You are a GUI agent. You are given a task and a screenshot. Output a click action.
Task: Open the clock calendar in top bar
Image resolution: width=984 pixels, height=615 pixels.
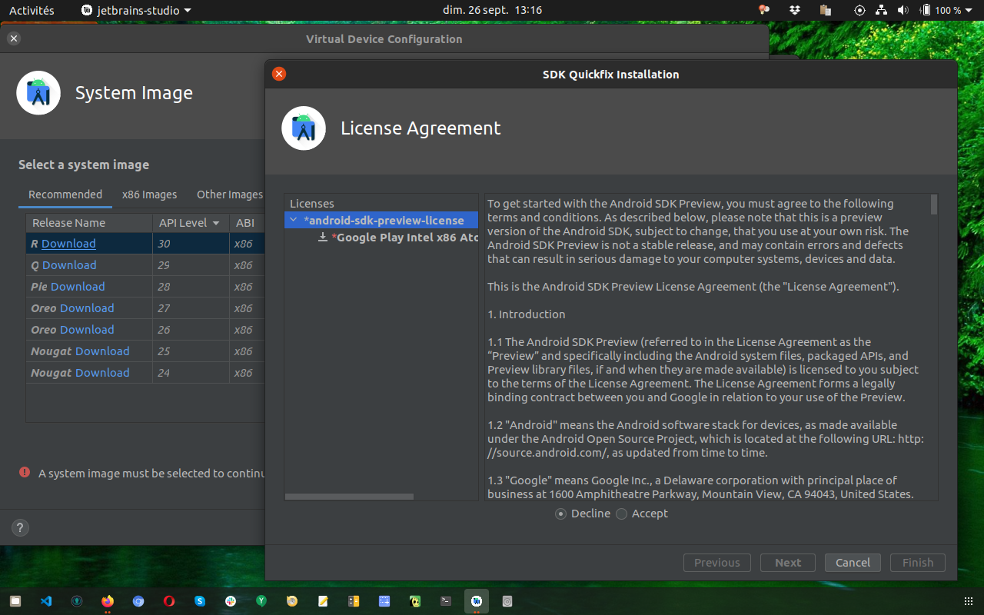[x=492, y=10]
